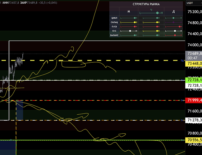Click the ЦИКЛ row label
The image size is (202, 155).
114,18
